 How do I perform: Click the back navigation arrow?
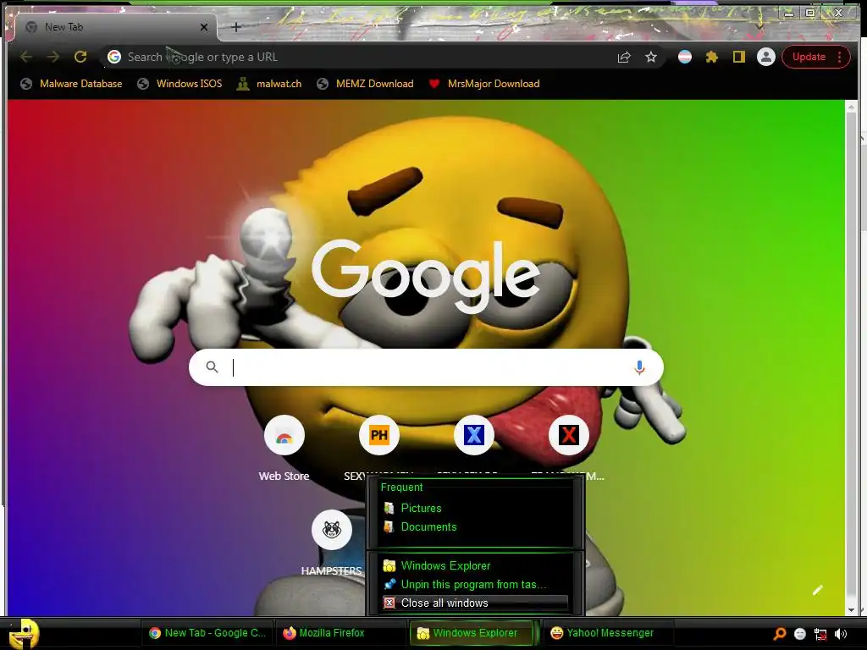tap(26, 57)
